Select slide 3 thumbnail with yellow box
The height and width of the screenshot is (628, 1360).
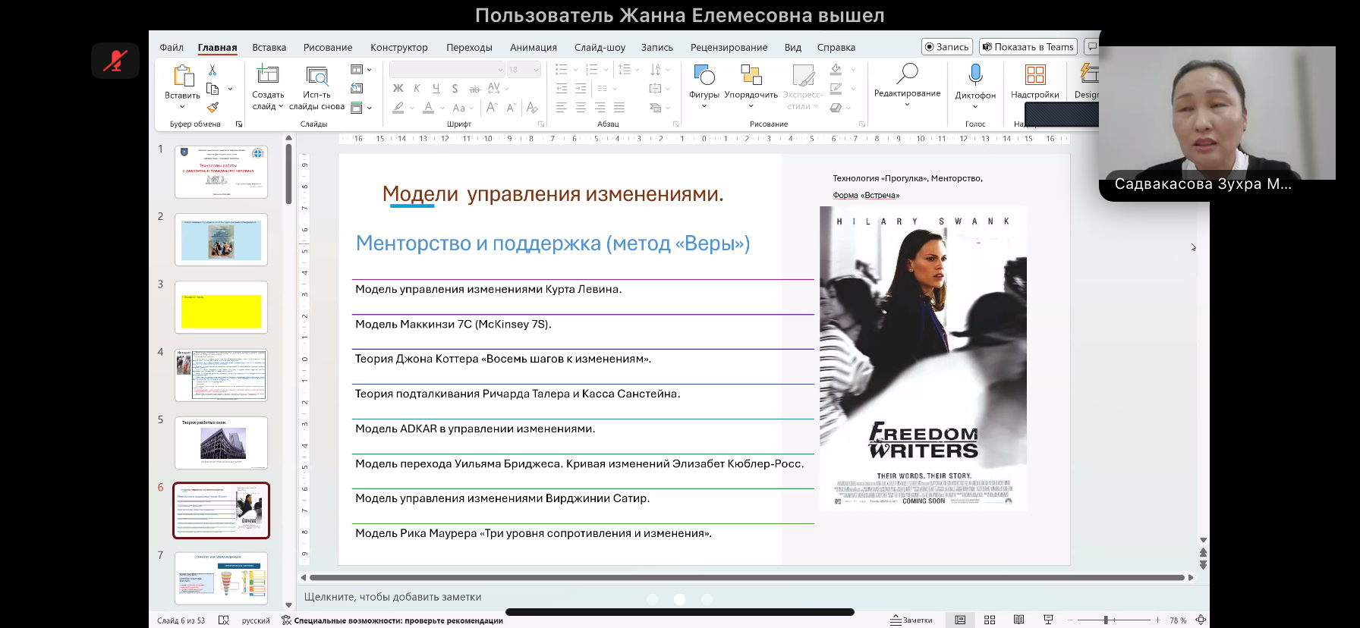click(x=221, y=307)
